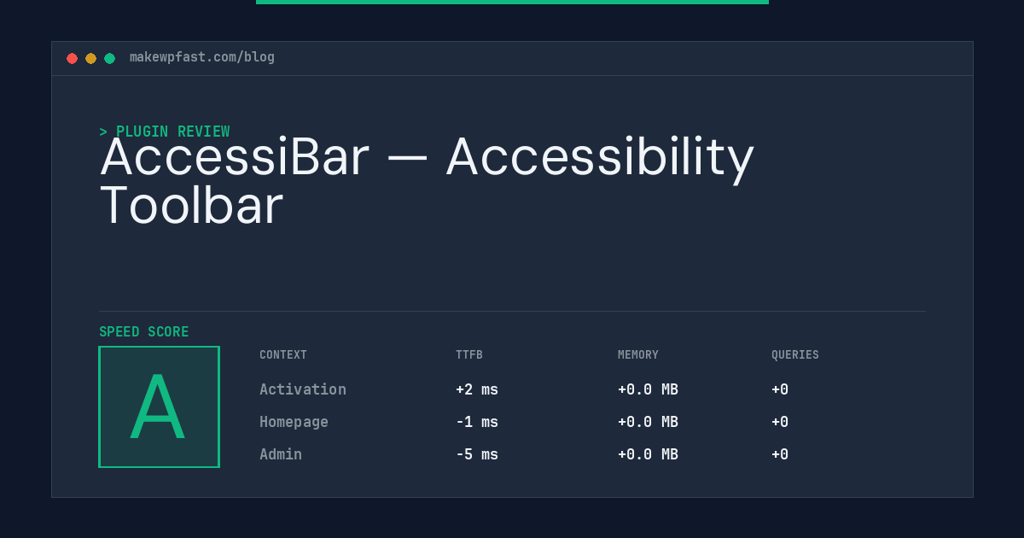Image resolution: width=1024 pixels, height=538 pixels.
Task: Click the red window dot
Action: point(72,58)
